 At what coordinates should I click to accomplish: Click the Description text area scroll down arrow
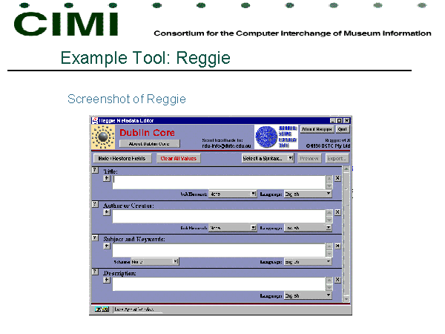pyautogui.click(x=329, y=287)
